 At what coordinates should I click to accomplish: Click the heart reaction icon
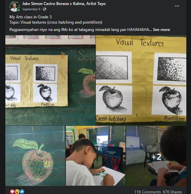point(12,192)
